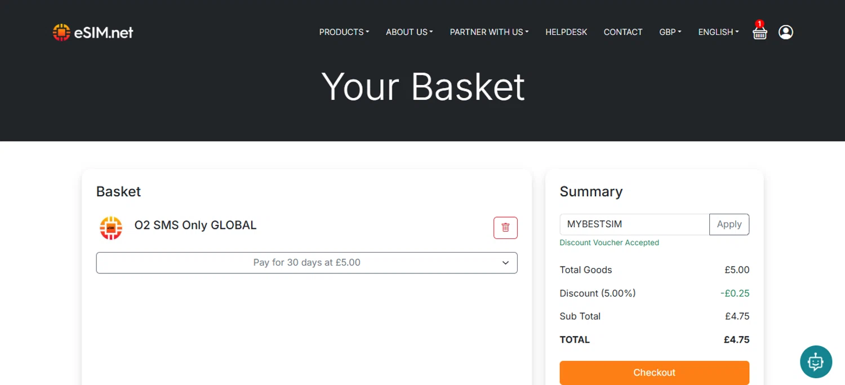Open the user account icon
The height and width of the screenshot is (385, 845).
pos(786,32)
